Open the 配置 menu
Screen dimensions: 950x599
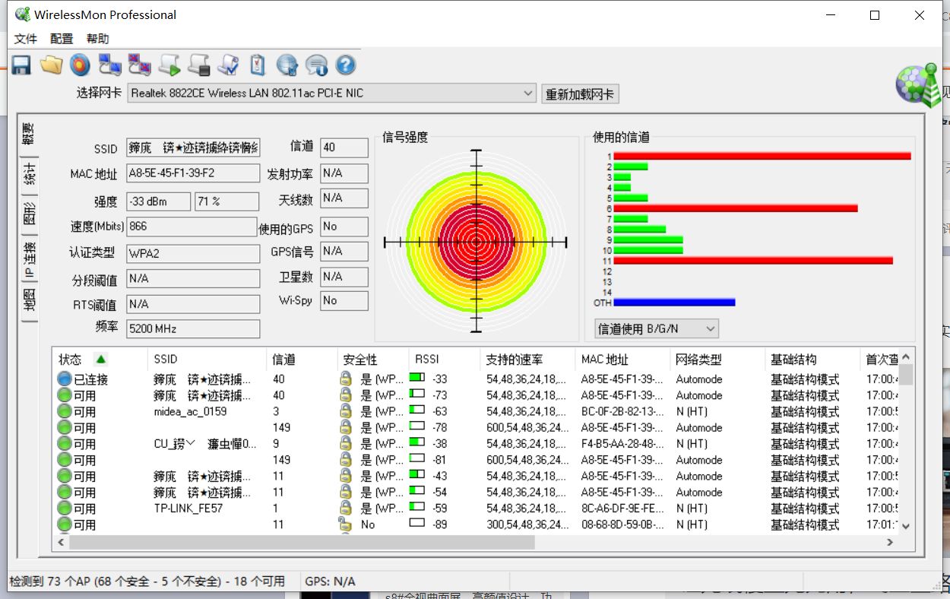coord(62,39)
